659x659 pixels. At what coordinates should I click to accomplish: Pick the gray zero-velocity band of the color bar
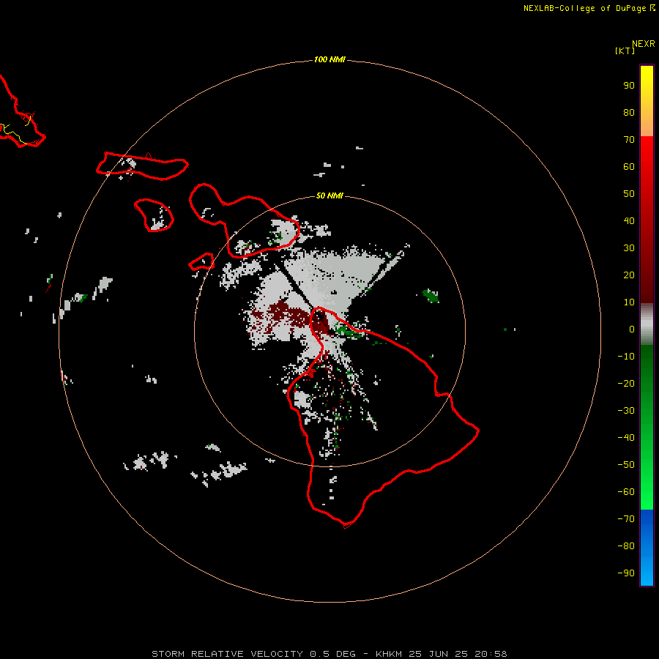[x=647, y=324]
